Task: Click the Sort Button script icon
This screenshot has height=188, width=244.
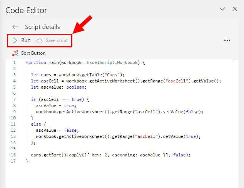Action: point(15,53)
